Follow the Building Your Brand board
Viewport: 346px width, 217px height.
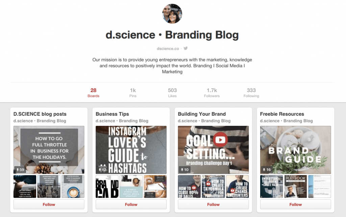pyautogui.click(x=214, y=205)
